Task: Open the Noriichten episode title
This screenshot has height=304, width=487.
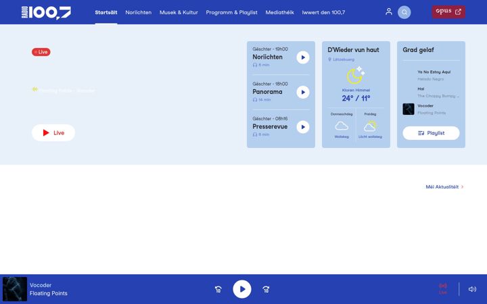Action: (267, 57)
